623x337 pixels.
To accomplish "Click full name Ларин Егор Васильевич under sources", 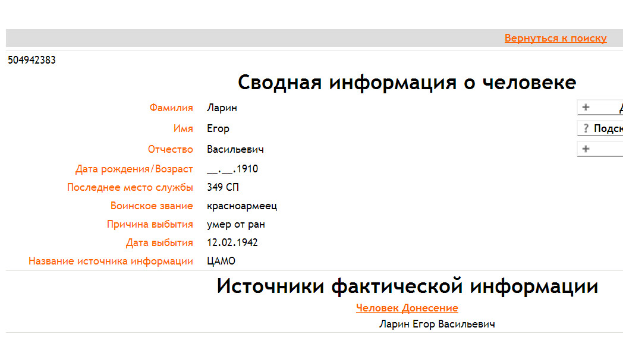I will click(437, 324).
